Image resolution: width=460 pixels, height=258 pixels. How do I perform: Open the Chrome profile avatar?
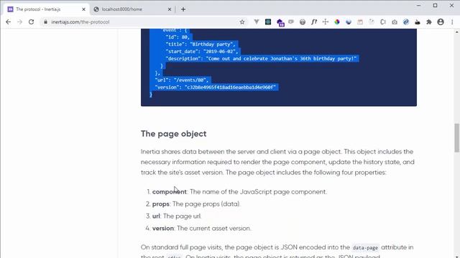tap(441, 22)
